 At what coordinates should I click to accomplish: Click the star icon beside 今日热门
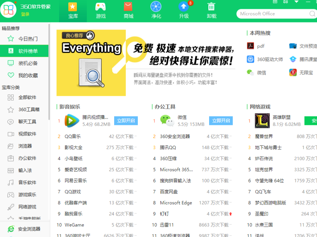click(11, 39)
